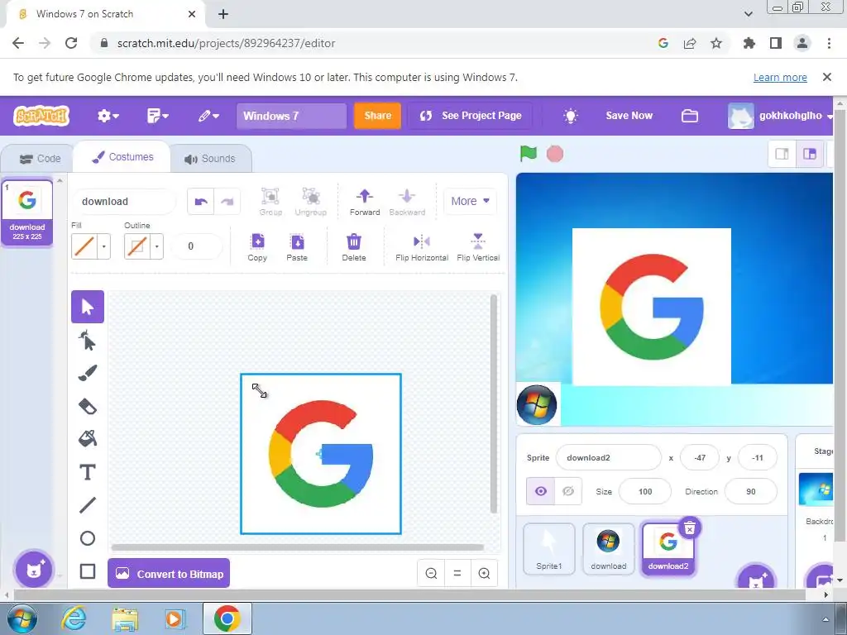Select the Brush tool
This screenshot has height=635, width=847.
[88, 373]
